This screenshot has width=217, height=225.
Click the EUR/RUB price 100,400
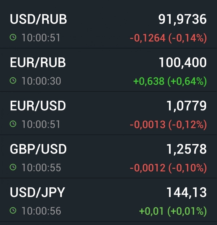coord(183,63)
